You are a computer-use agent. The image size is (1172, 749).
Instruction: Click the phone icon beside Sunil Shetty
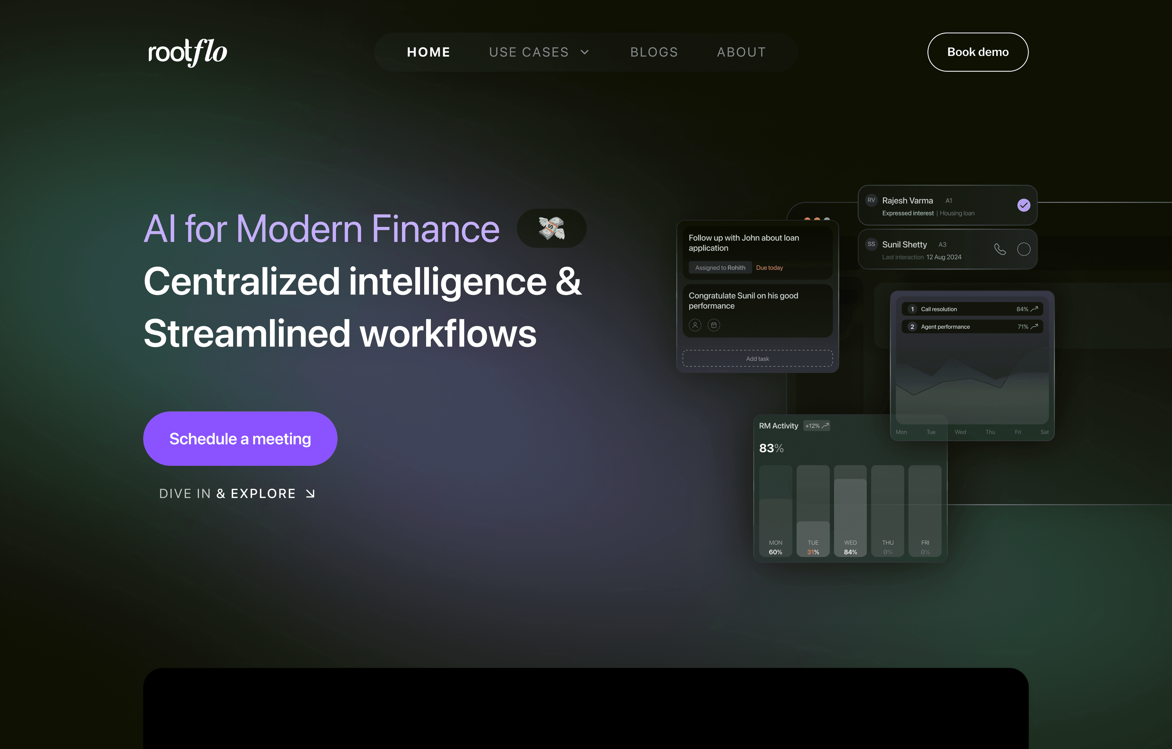(x=1000, y=249)
